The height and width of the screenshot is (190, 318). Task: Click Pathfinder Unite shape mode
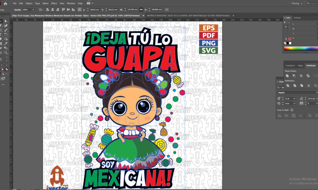[287, 76]
